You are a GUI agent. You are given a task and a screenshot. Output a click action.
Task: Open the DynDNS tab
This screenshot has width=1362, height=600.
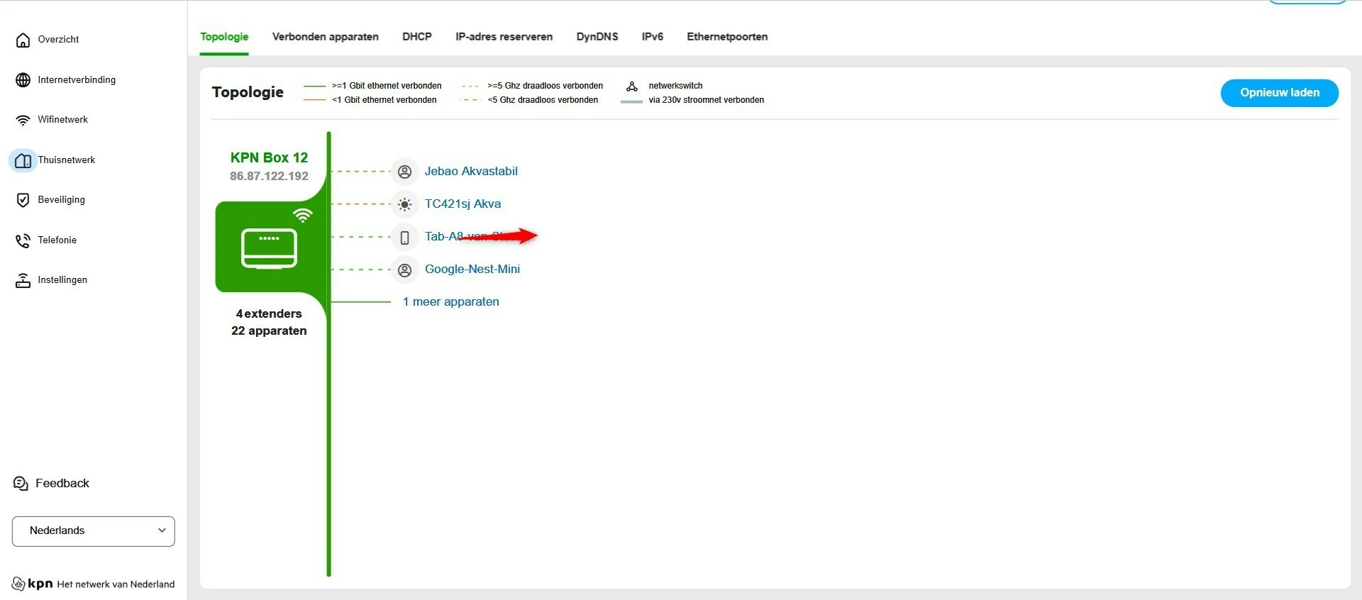click(597, 37)
